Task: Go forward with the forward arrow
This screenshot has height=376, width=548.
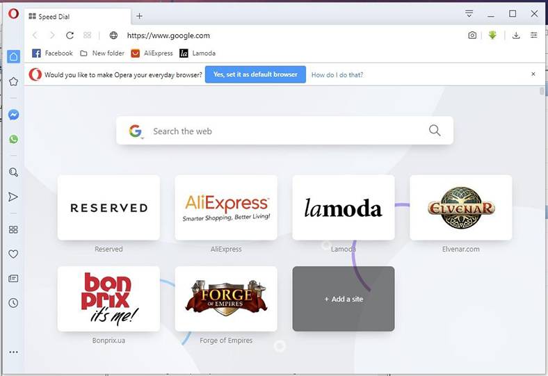Action: click(52, 35)
